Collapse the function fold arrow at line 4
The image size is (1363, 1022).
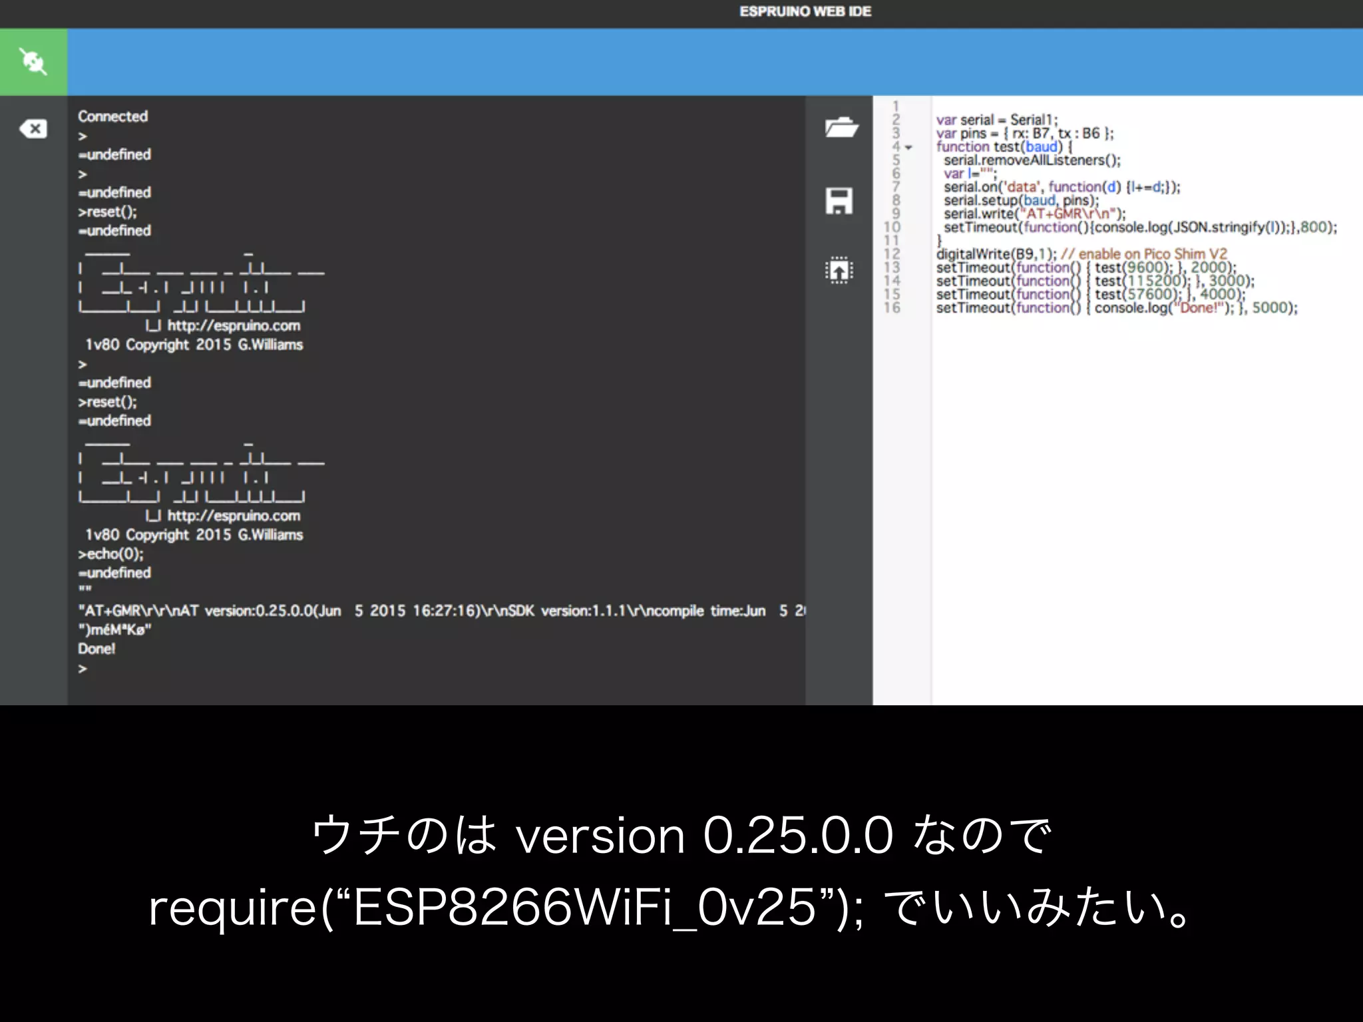(908, 147)
